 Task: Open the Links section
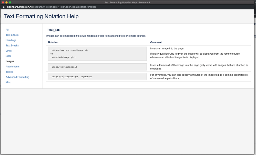9,51
